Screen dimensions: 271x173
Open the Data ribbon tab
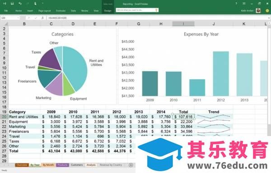[73, 11]
